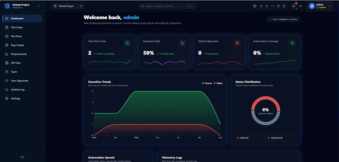339x162 pixels.
Task: Open Test Runs from sidebar
Action: 23,36
